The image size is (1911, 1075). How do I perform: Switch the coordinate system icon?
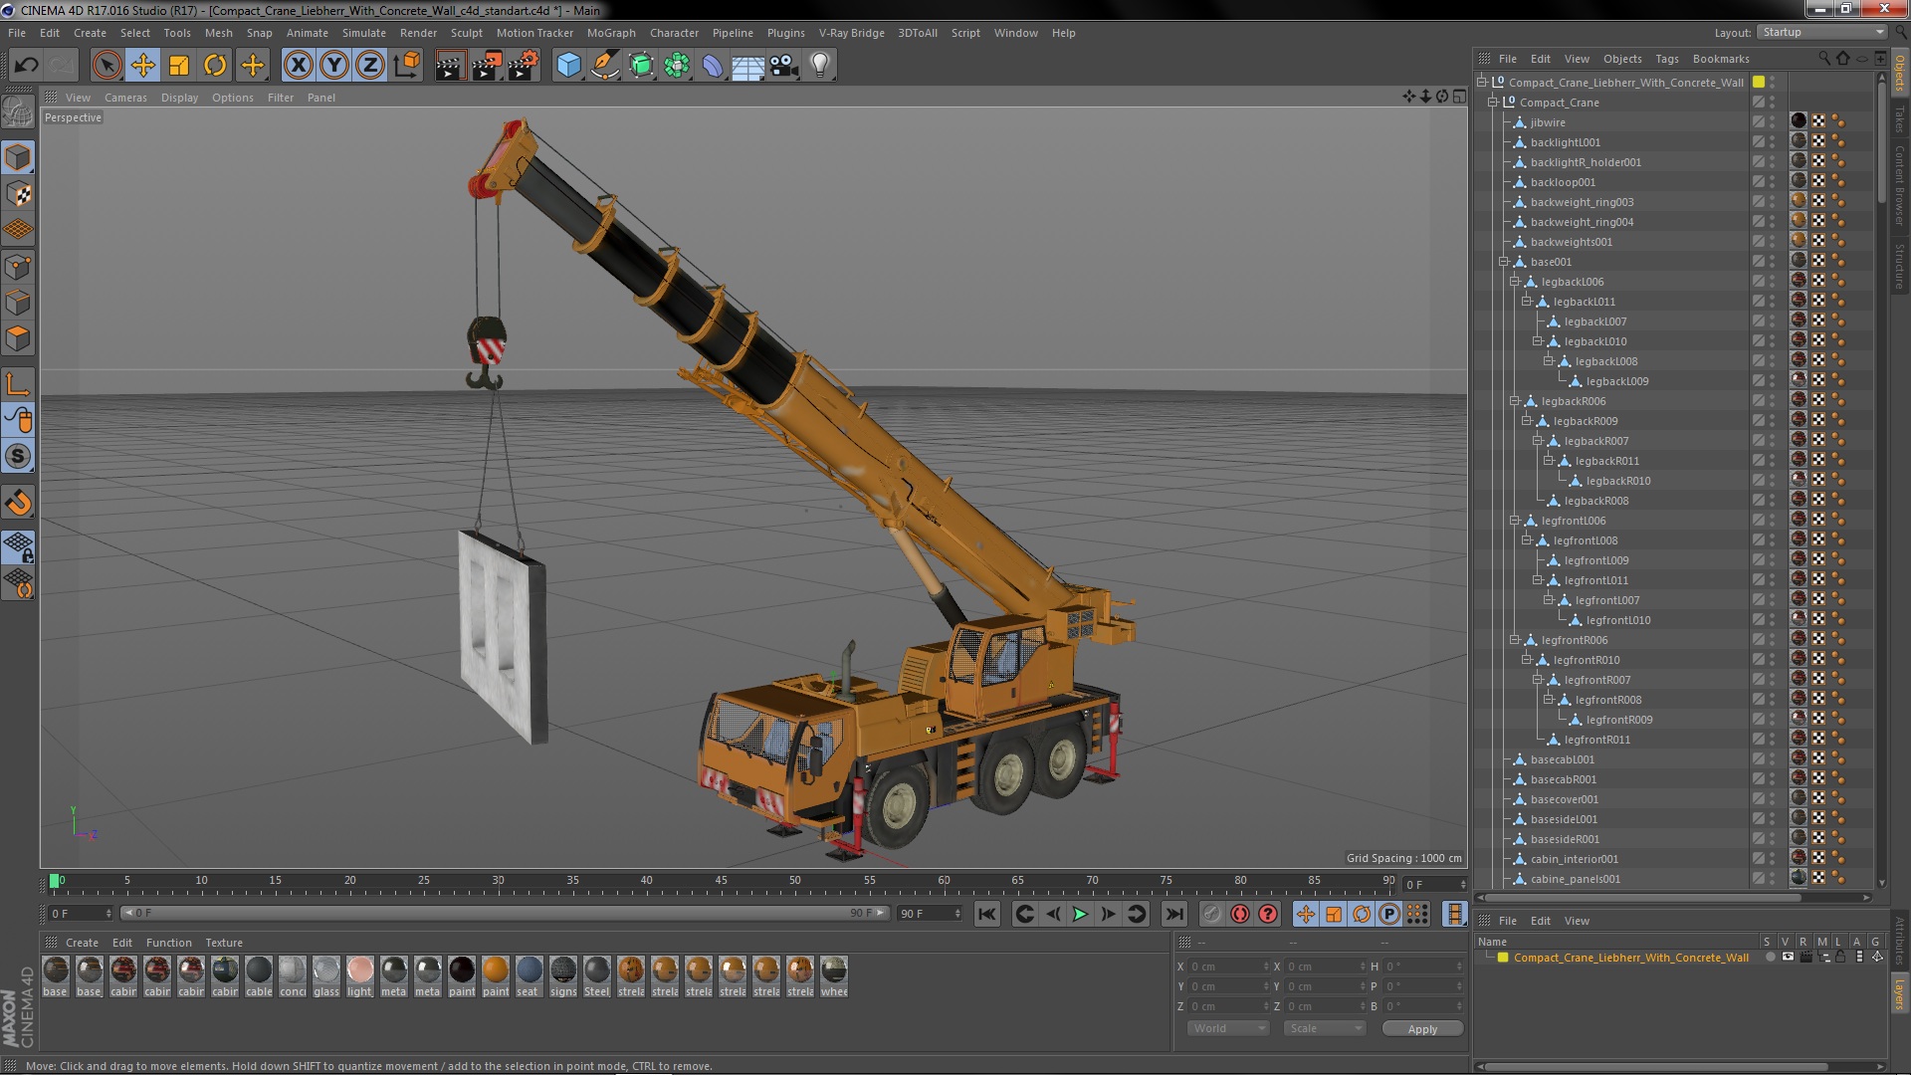(x=407, y=66)
